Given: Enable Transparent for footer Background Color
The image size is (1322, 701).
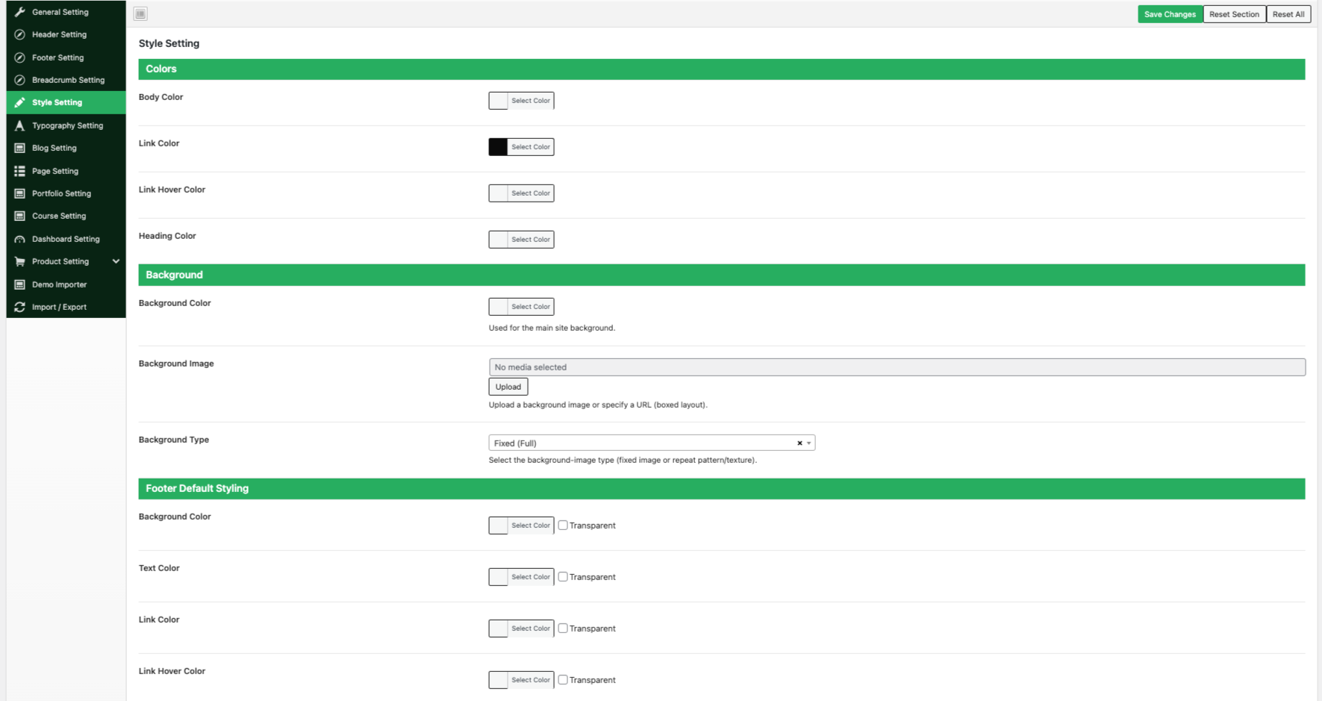Looking at the screenshot, I should (x=563, y=525).
